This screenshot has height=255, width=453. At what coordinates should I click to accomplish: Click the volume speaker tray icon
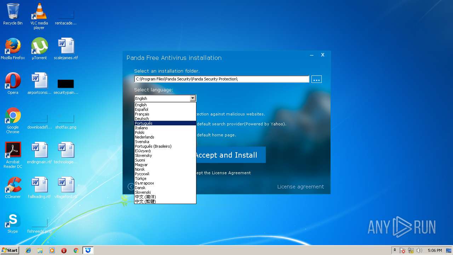(x=419, y=250)
